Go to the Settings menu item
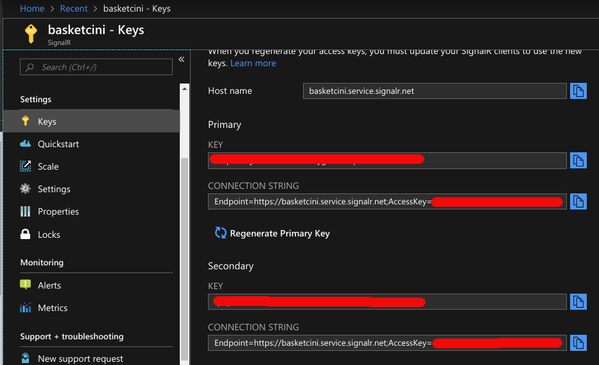The width and height of the screenshot is (599, 365). [x=54, y=189]
